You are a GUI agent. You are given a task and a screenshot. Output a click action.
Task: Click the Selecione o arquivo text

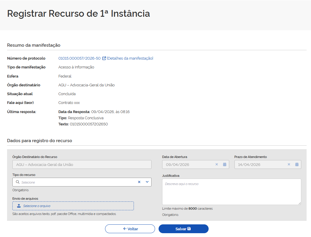pyautogui.click(x=37, y=206)
